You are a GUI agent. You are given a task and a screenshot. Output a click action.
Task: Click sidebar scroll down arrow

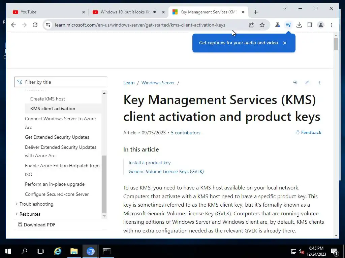click(x=104, y=216)
